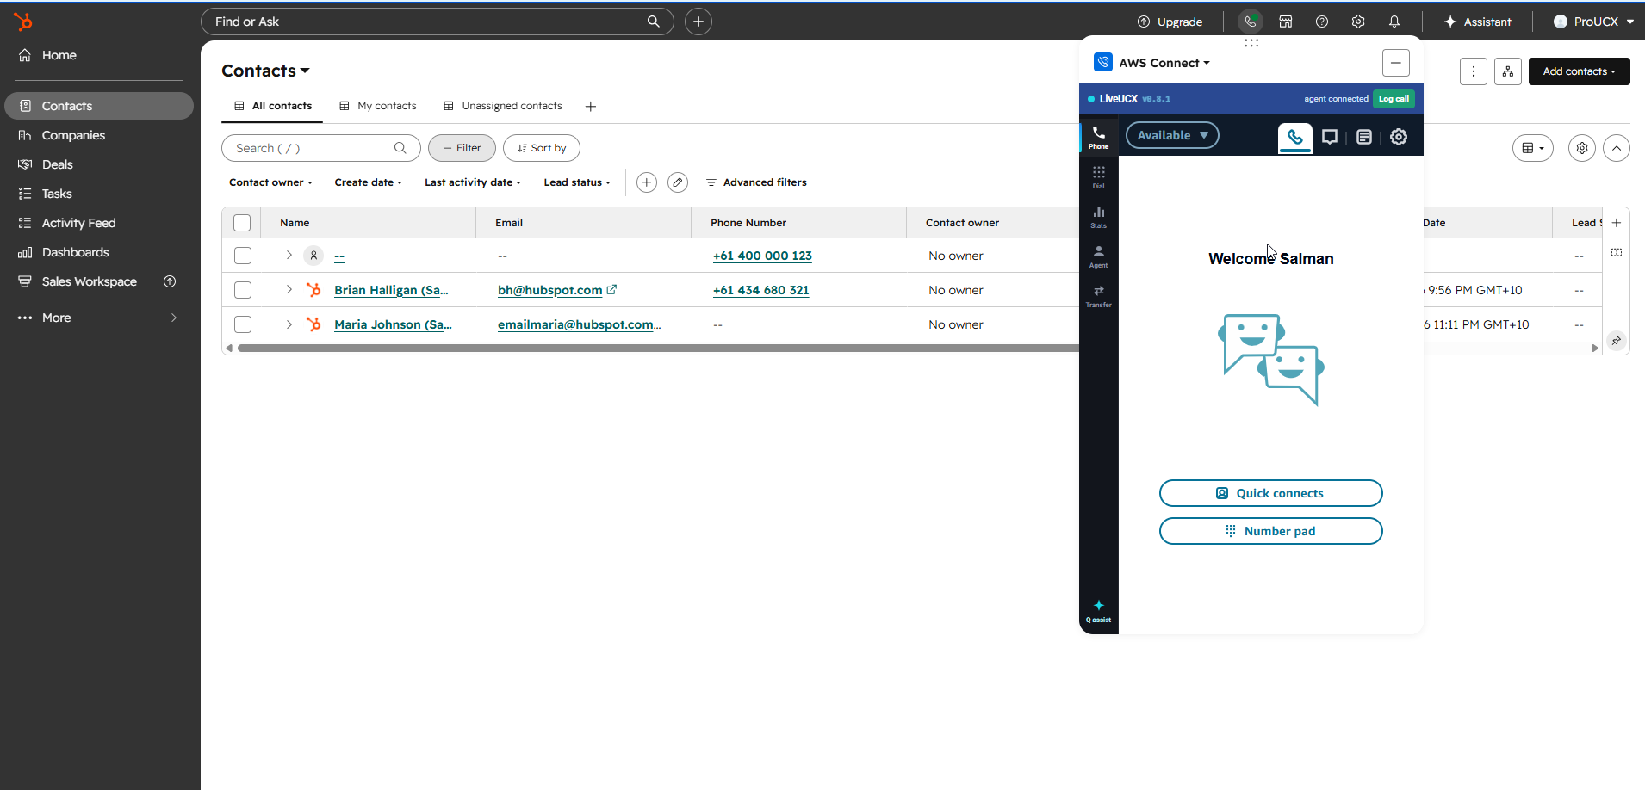Click the pin icon at table corner
This screenshot has height=790, width=1645.
pyautogui.click(x=1617, y=341)
